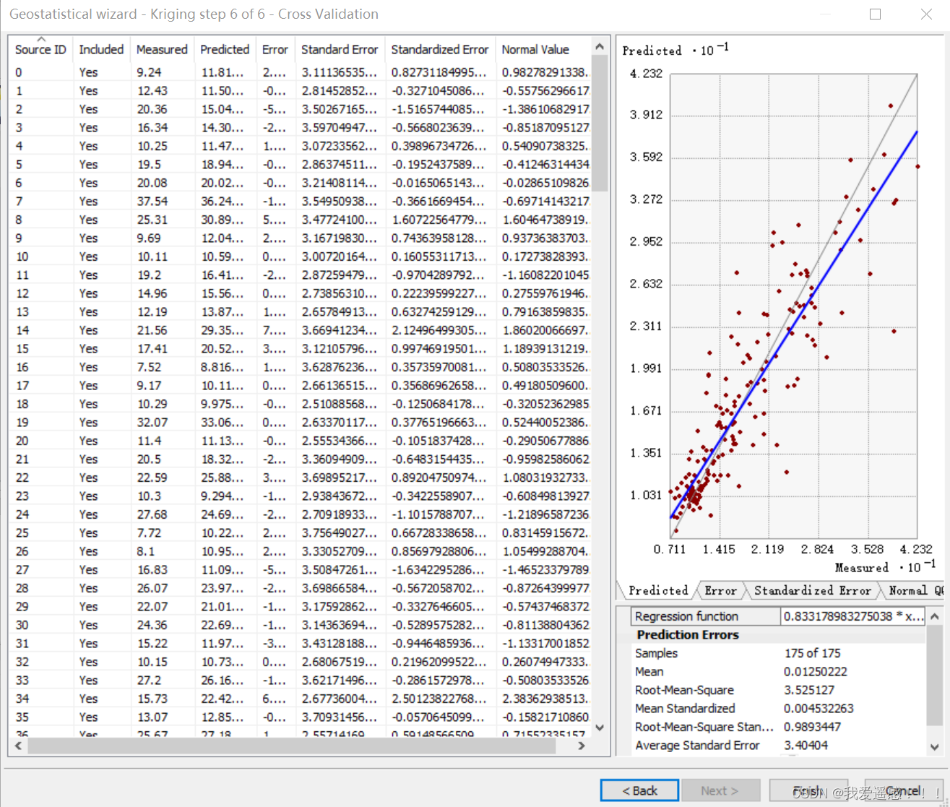The image size is (950, 807).
Task: Click the Included 'Yes' cell of row 14
Action: pos(88,330)
